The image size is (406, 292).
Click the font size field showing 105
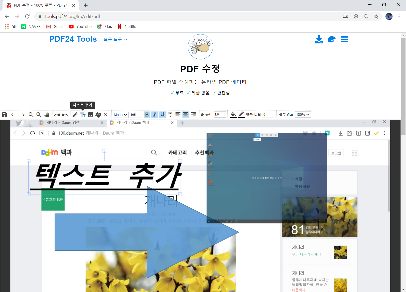click(136, 115)
